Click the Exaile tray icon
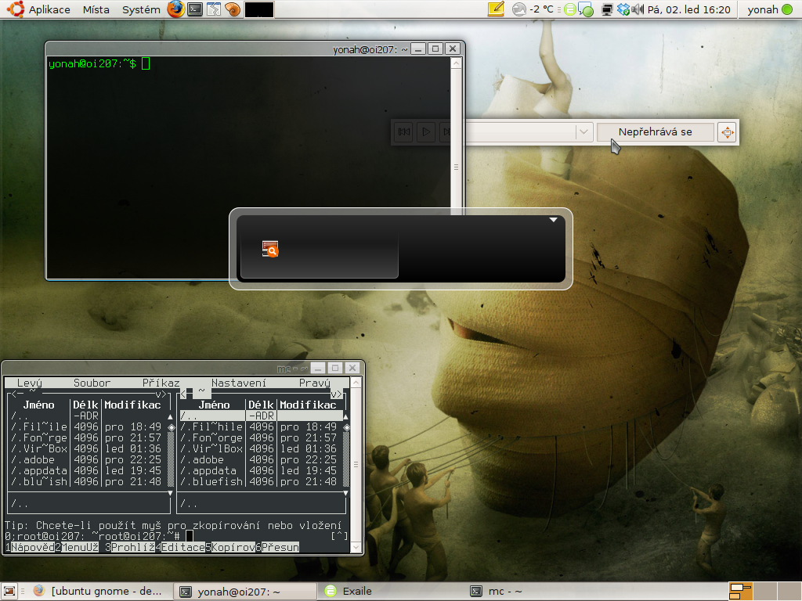The width and height of the screenshot is (802, 601). pyautogui.click(x=570, y=9)
